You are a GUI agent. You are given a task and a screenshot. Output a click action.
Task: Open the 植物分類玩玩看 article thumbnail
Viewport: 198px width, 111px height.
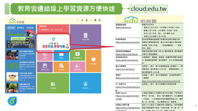click(x=12, y=88)
